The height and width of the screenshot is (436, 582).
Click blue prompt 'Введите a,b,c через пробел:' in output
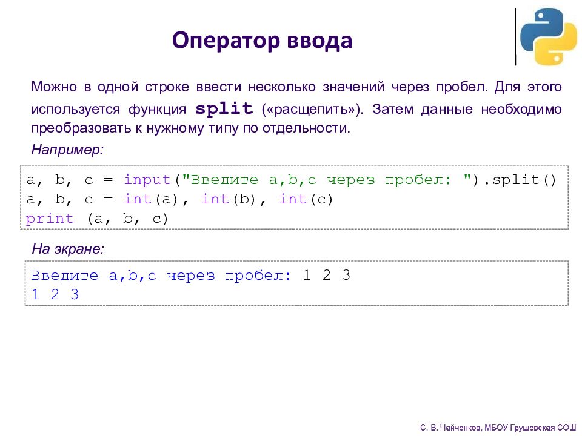[161, 276]
